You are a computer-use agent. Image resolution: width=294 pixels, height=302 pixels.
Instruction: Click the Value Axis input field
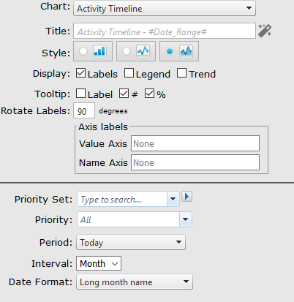(195, 143)
